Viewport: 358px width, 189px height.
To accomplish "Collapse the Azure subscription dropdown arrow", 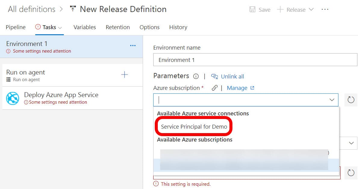I will pyautogui.click(x=332, y=100).
